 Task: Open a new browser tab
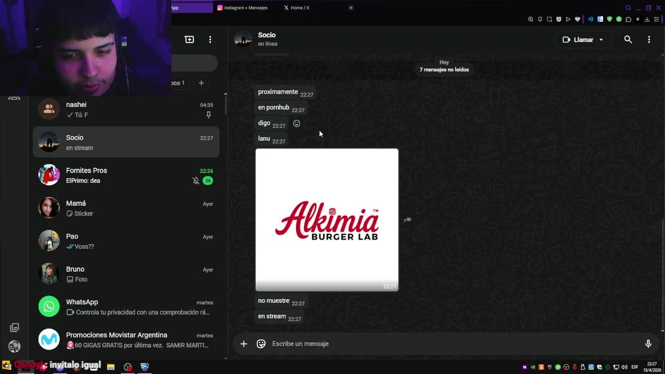coord(351,8)
